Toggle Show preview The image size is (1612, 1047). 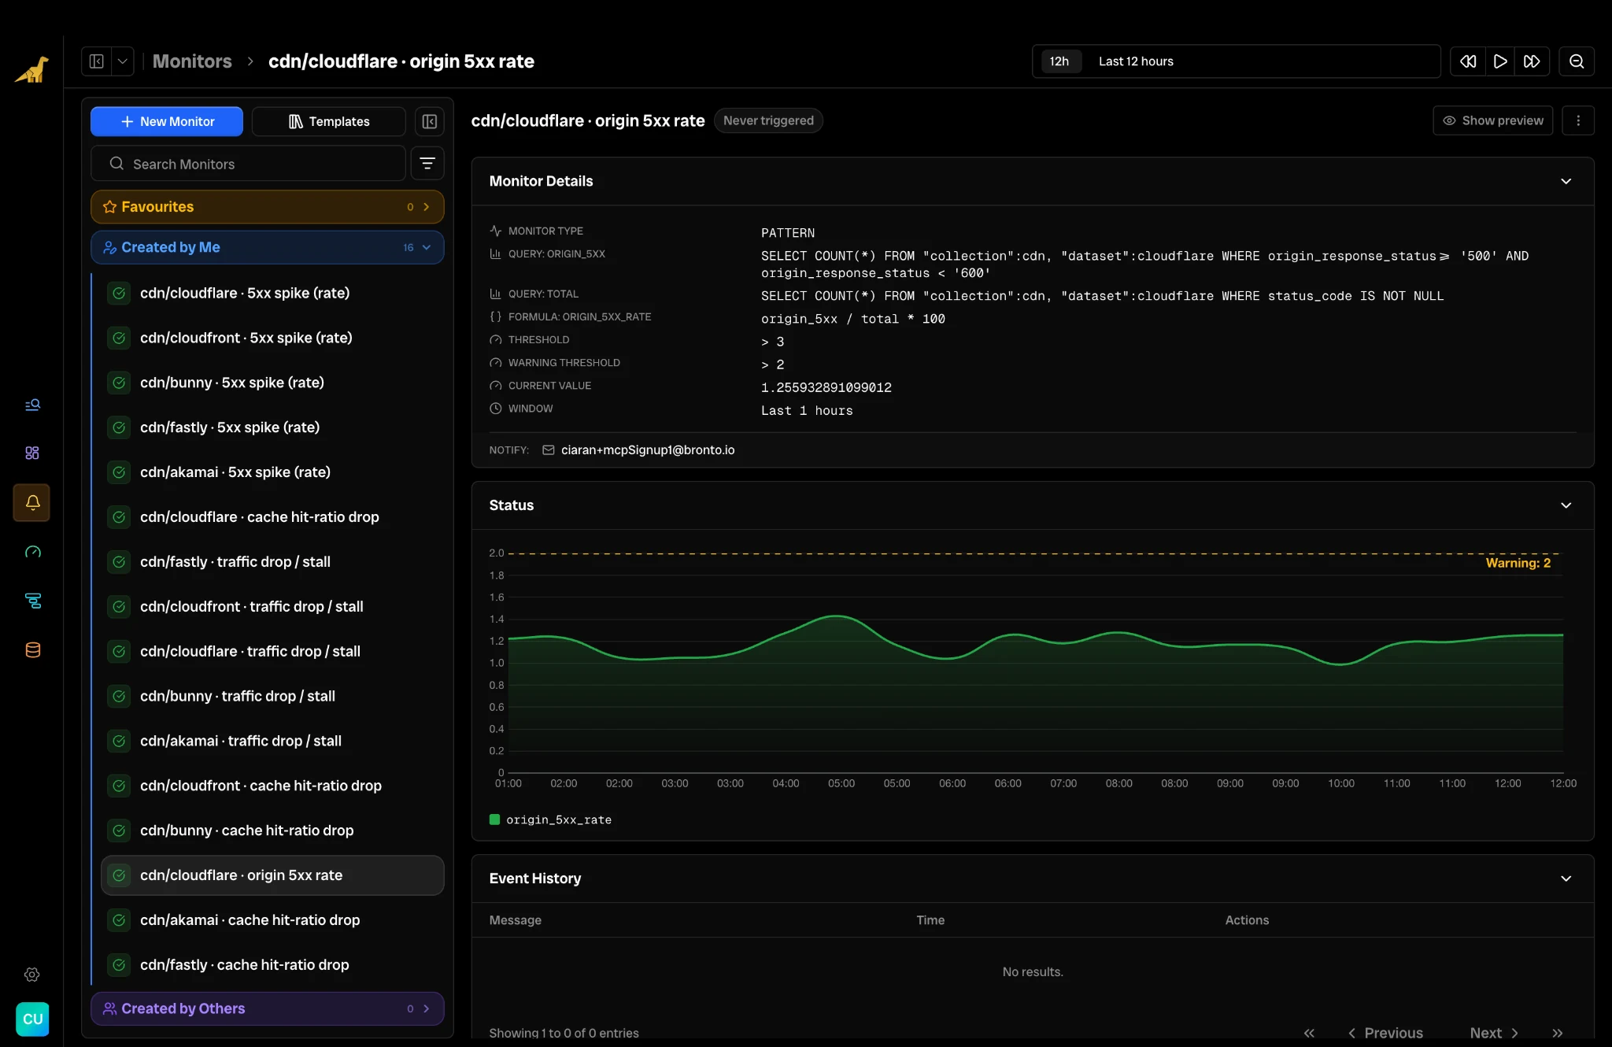[1493, 120]
